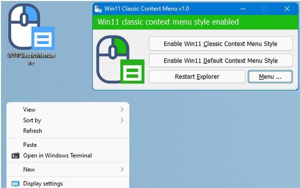The height and width of the screenshot is (188, 301).
Task: Expand the View submenu arrow
Action: [x=122, y=109]
